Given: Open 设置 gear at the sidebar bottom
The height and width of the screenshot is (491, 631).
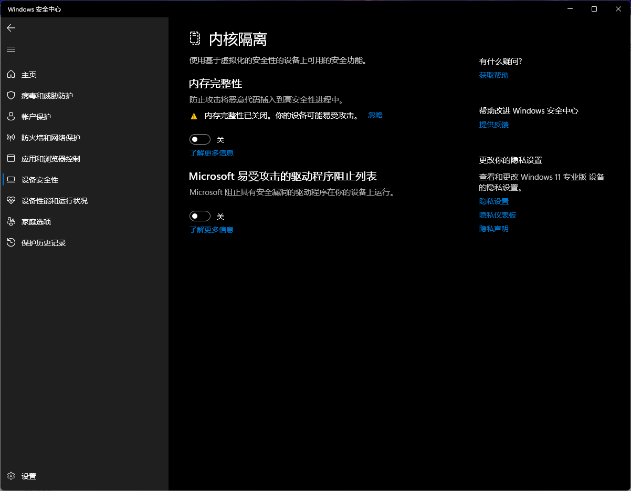Looking at the screenshot, I should (x=11, y=476).
